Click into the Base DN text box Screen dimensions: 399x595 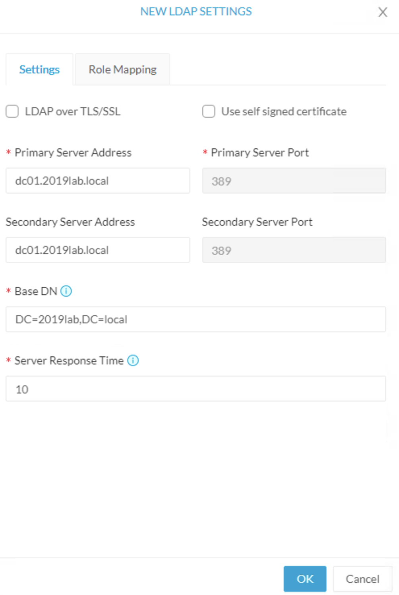(196, 319)
